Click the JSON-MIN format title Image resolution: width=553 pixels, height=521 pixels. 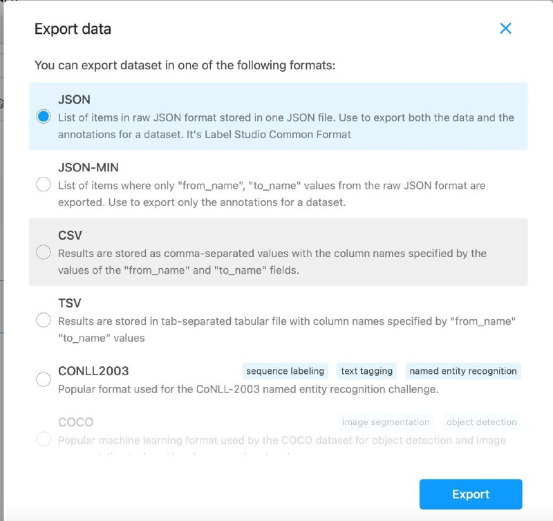(88, 167)
